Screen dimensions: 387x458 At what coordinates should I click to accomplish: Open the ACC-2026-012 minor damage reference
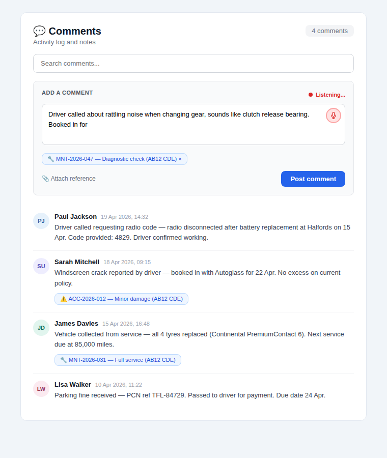pyautogui.click(x=121, y=299)
